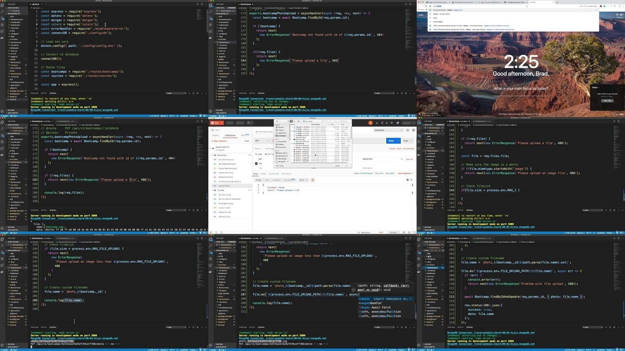Image resolution: width=625 pixels, height=351 pixels.
Task: Click Explorer icon in server.js VS Code window
Action: click(x=2, y=5)
